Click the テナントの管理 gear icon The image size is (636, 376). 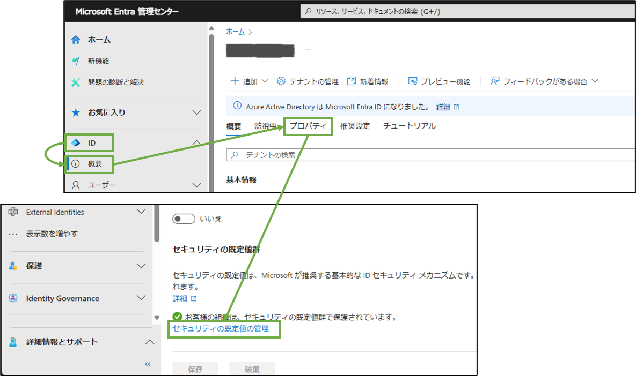[x=281, y=81]
